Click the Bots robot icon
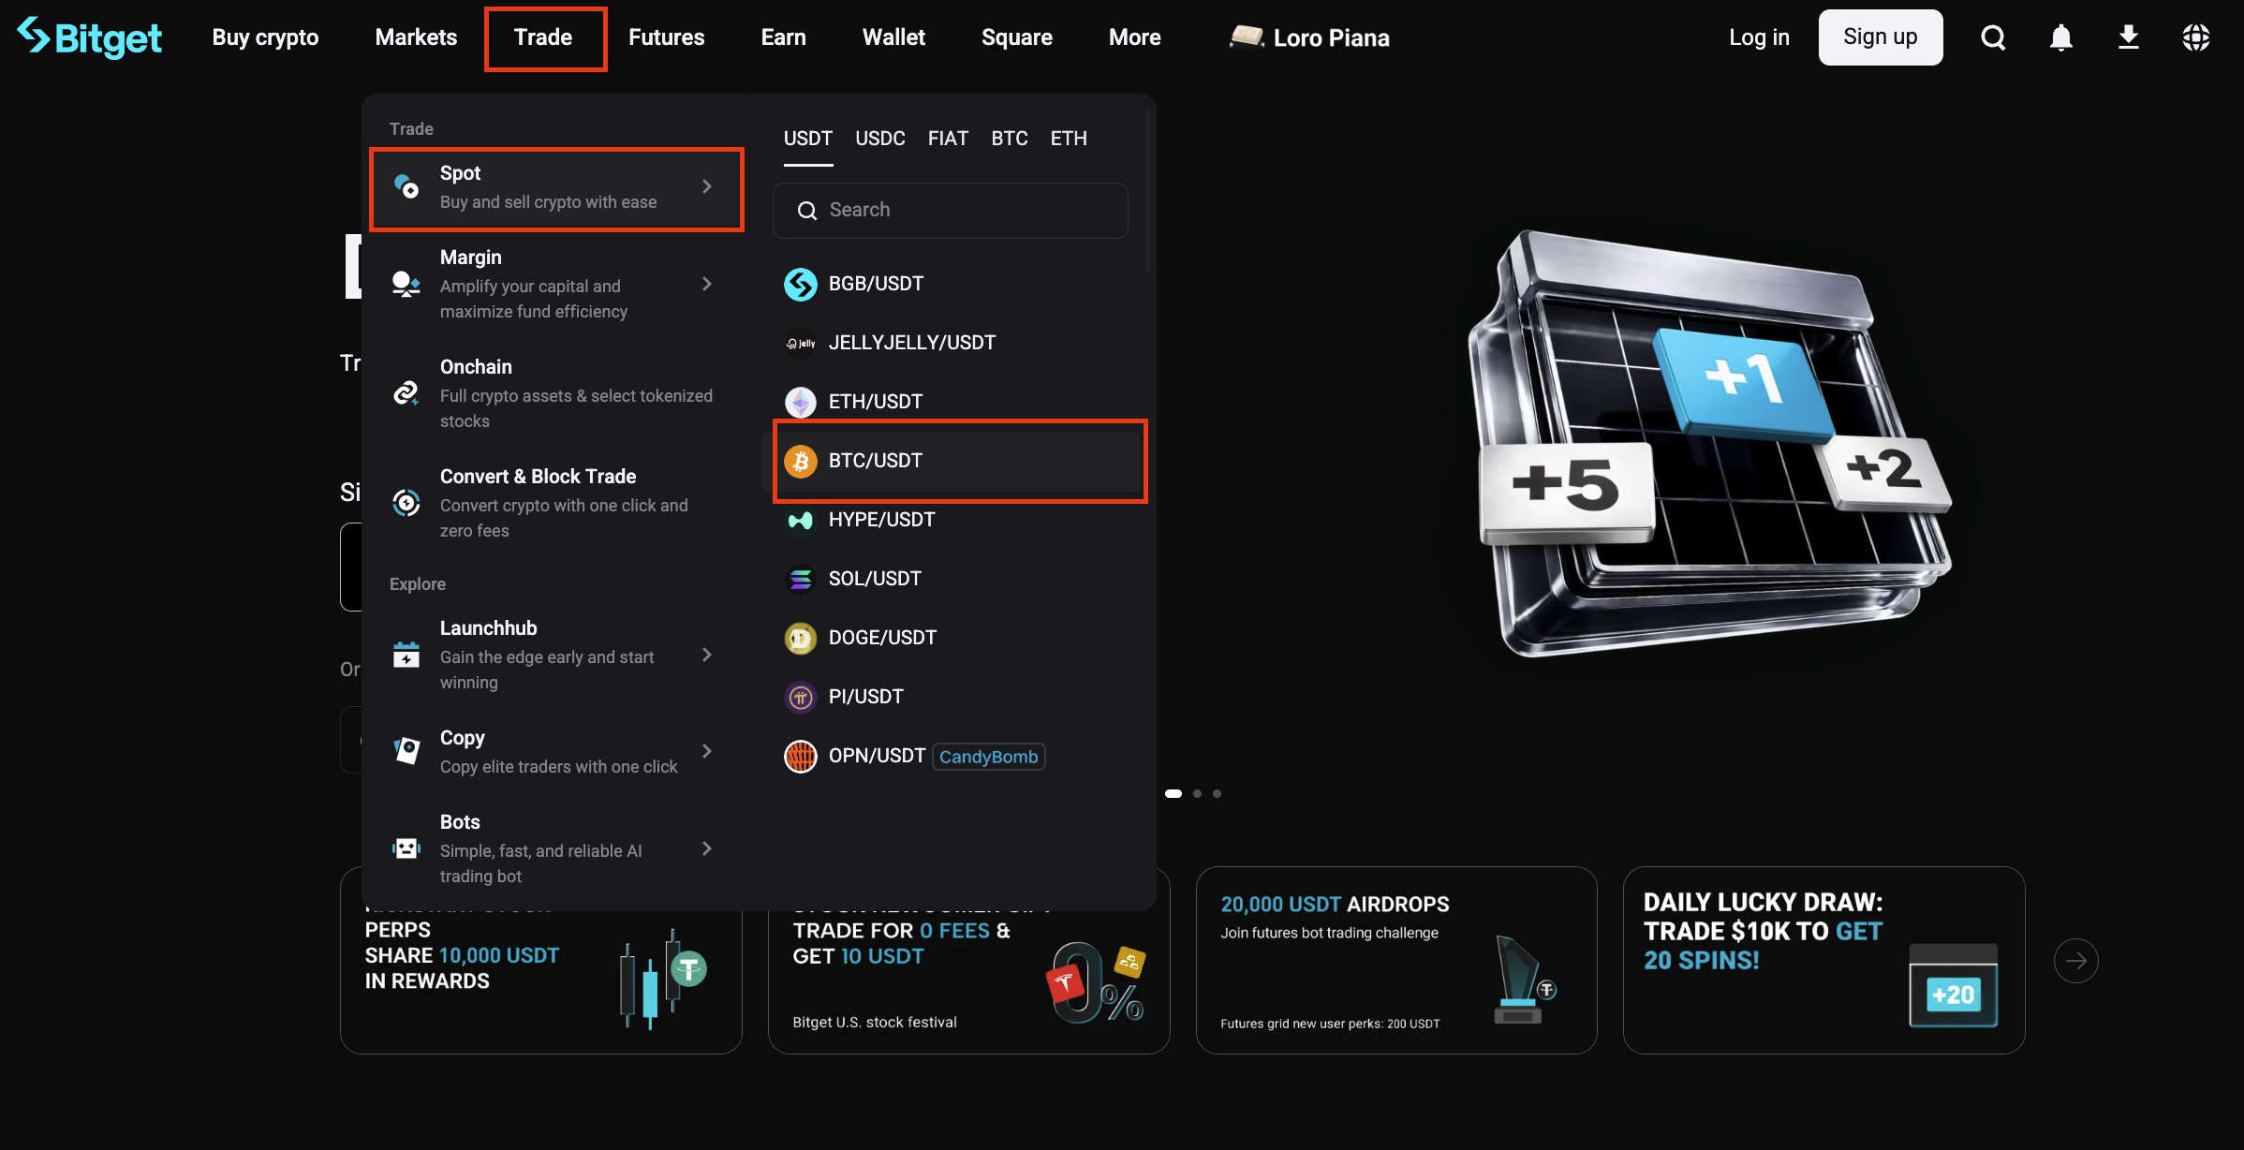 [406, 848]
